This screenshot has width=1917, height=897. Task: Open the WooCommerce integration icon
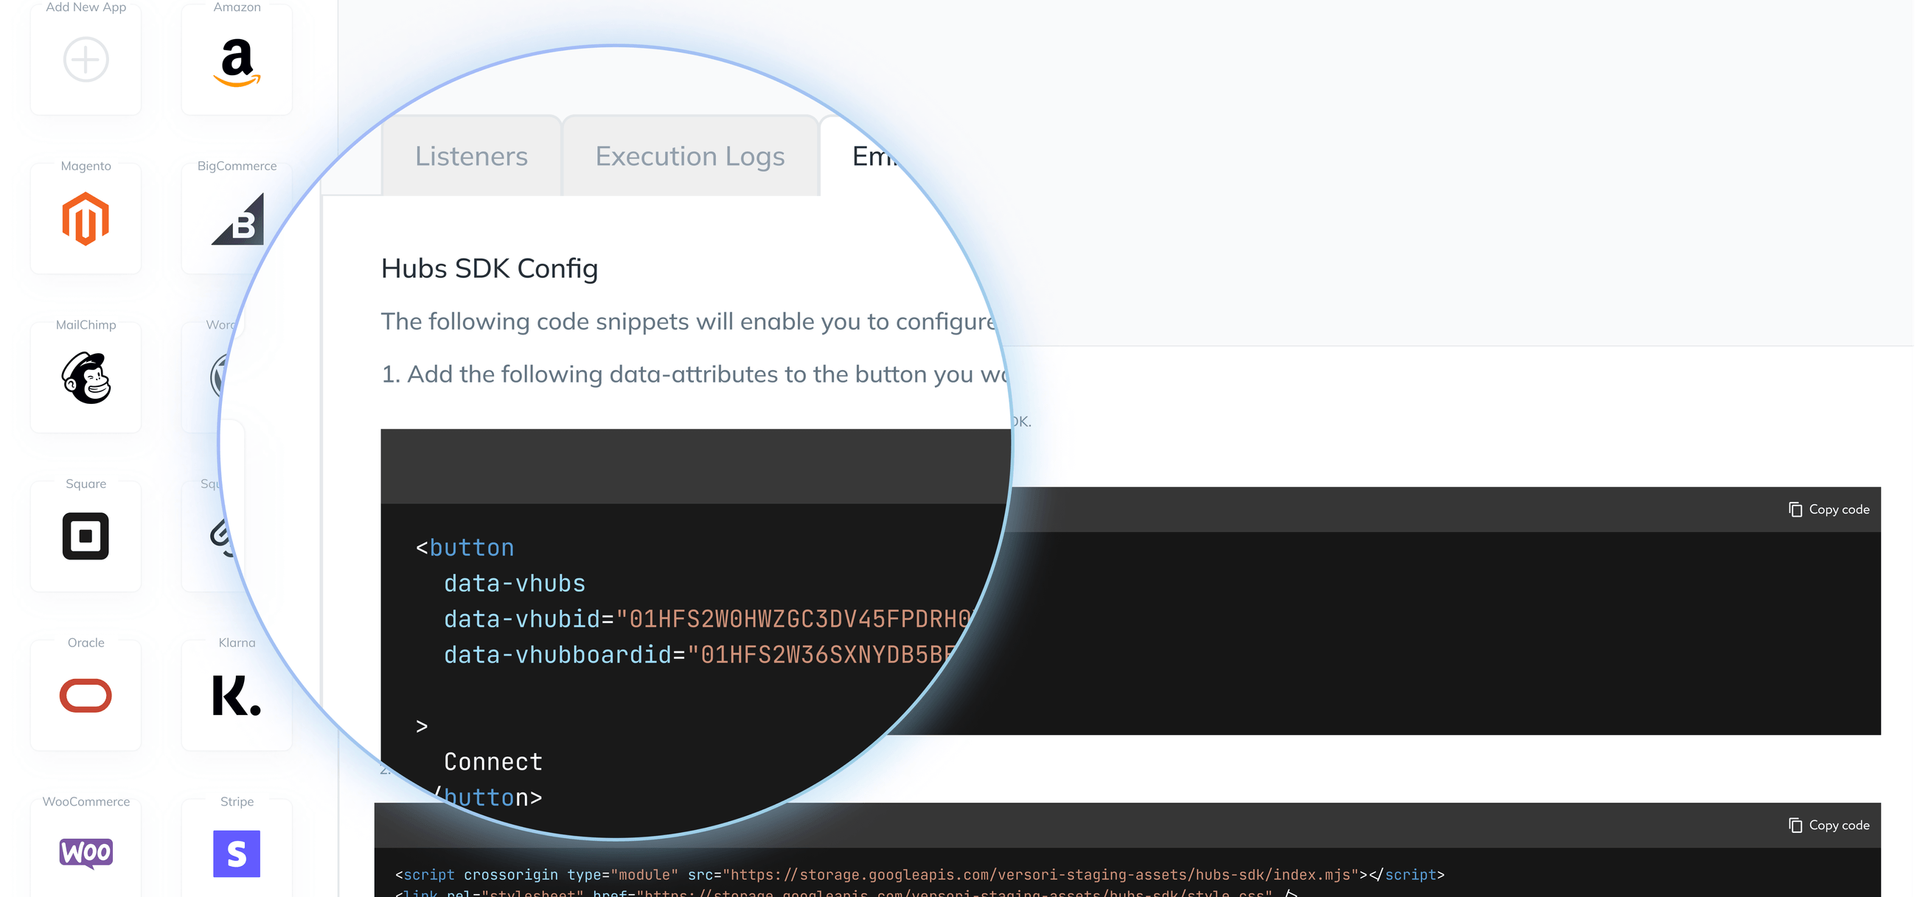click(x=85, y=852)
